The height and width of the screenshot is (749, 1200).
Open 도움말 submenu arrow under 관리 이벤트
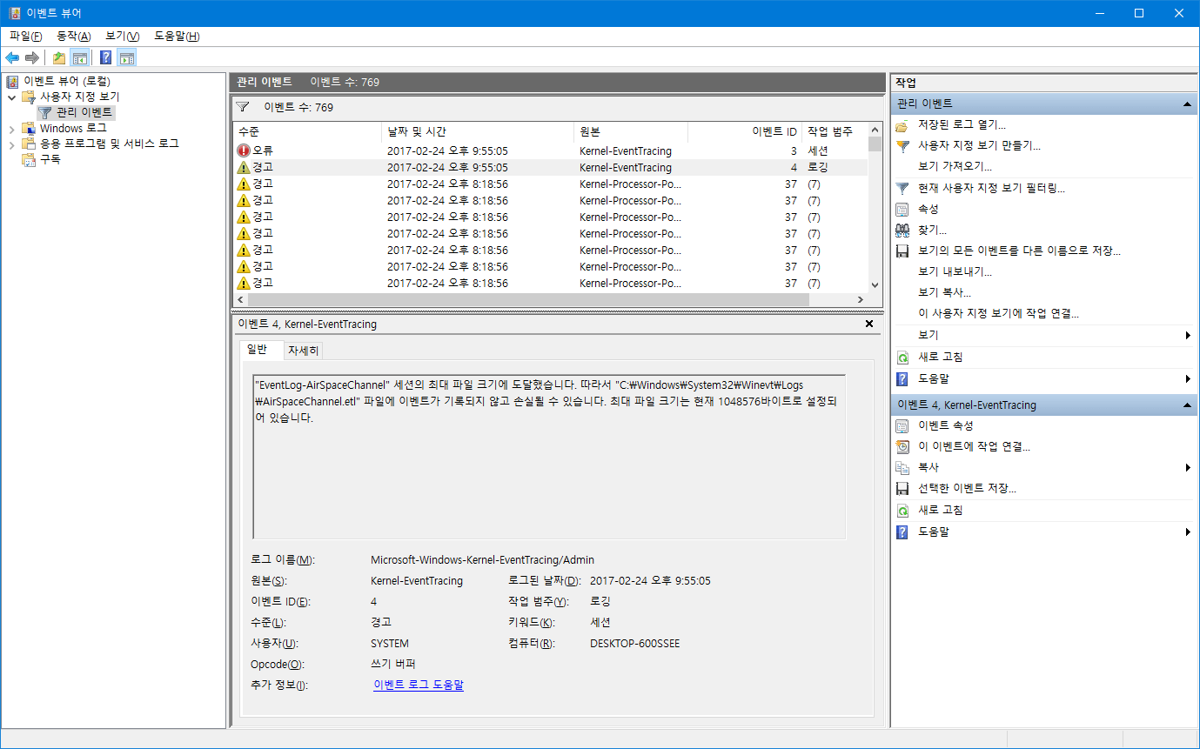click(1188, 379)
